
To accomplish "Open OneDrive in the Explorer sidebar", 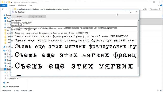I will (7, 47).
